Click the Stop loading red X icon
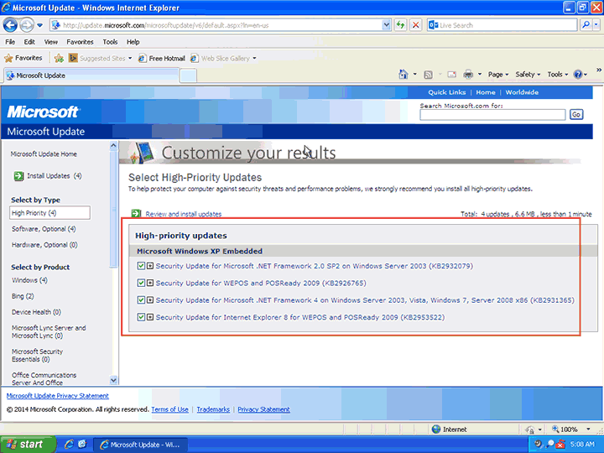604x453 pixels. pos(415,25)
